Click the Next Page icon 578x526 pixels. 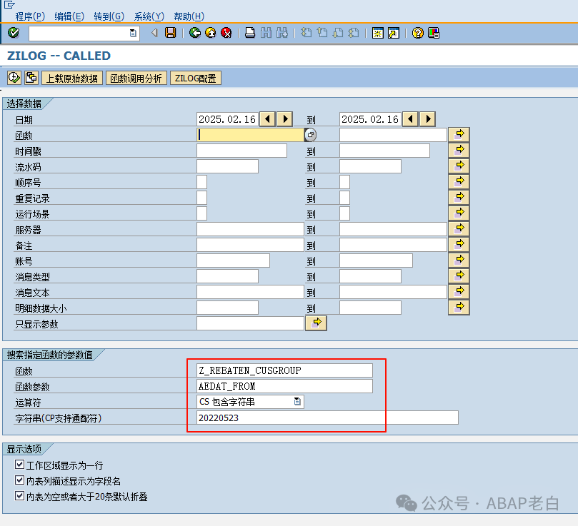tap(338, 33)
